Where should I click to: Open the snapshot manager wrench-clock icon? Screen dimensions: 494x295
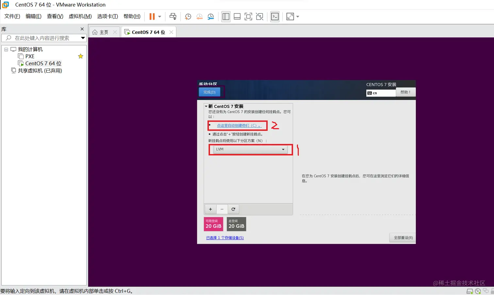coord(211,16)
